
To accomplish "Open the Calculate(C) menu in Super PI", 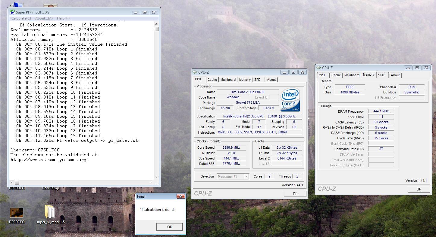I will pyautogui.click(x=21, y=18).
